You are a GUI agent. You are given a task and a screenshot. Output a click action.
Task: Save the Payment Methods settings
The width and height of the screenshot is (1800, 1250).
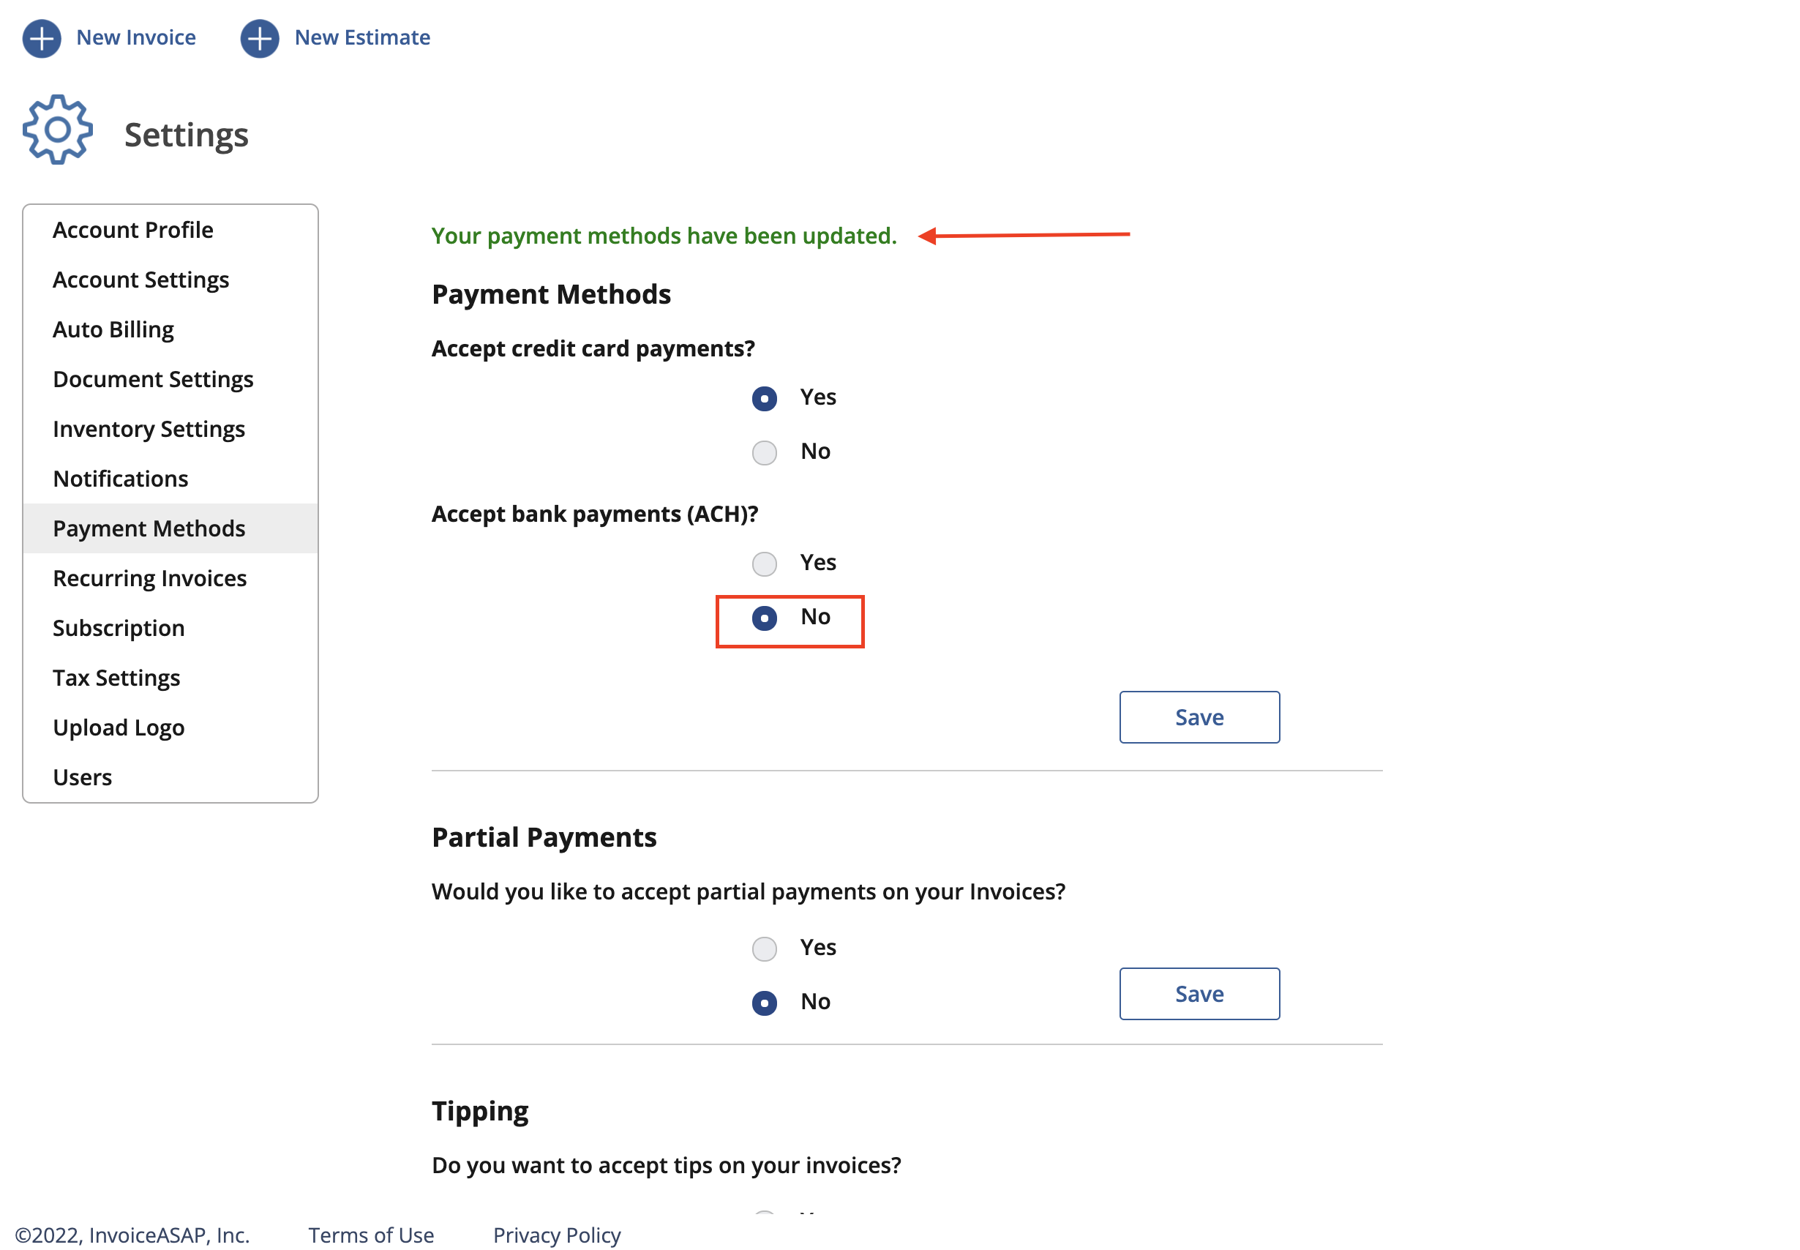1199,716
